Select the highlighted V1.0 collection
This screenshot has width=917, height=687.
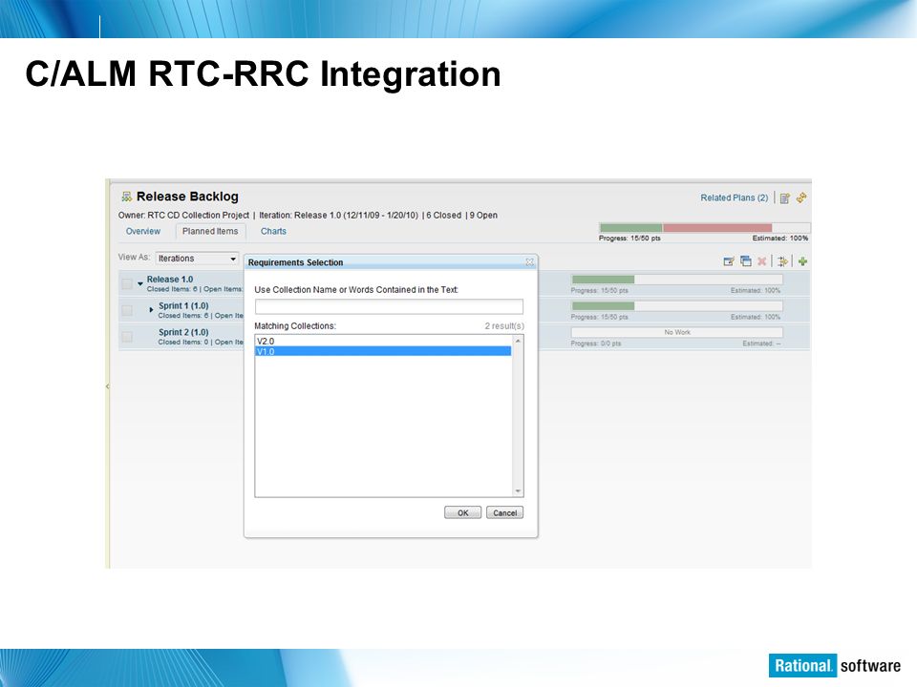click(x=383, y=351)
